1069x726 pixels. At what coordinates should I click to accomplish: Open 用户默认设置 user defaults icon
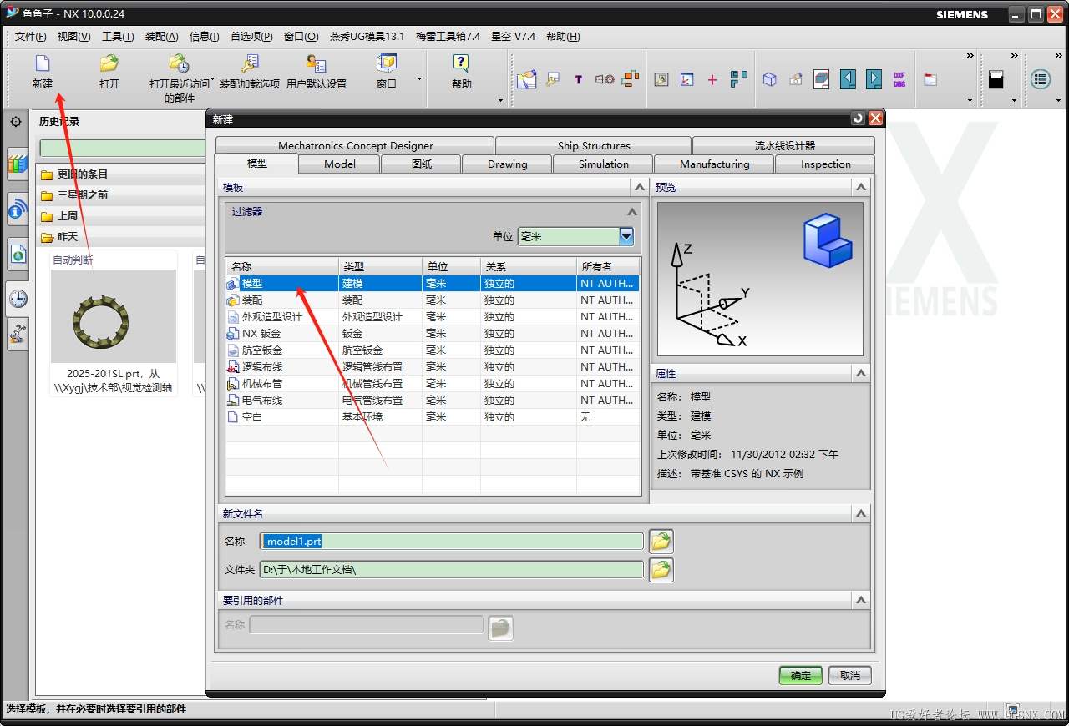tap(316, 63)
